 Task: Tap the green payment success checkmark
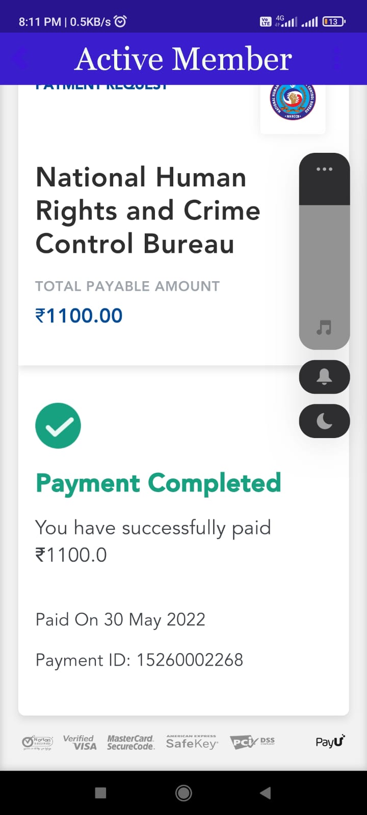58,426
